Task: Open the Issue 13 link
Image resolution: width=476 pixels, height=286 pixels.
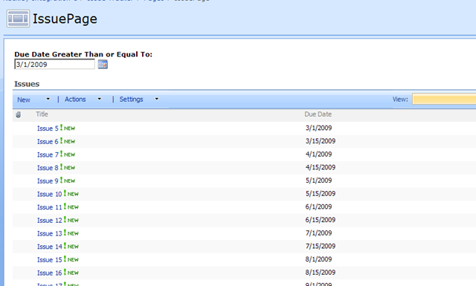Action: (x=50, y=233)
